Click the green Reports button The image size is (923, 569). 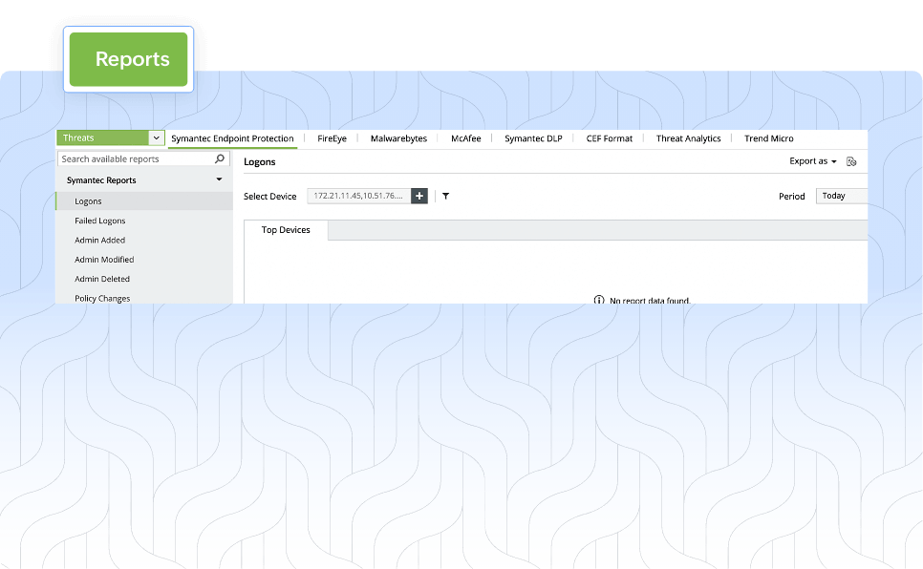coord(128,59)
